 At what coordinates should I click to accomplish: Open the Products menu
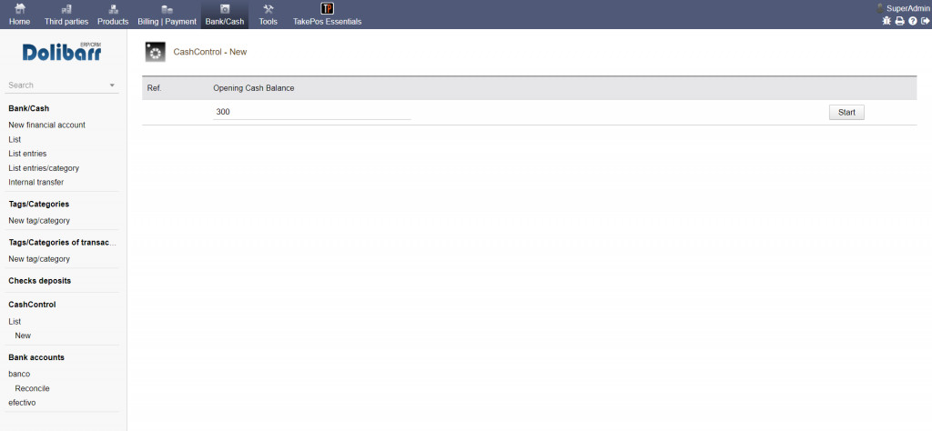[113, 15]
